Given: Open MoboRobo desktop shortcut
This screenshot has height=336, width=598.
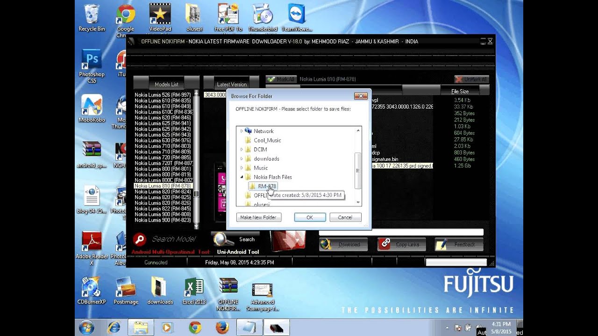Looking at the screenshot, I should pos(92,108).
